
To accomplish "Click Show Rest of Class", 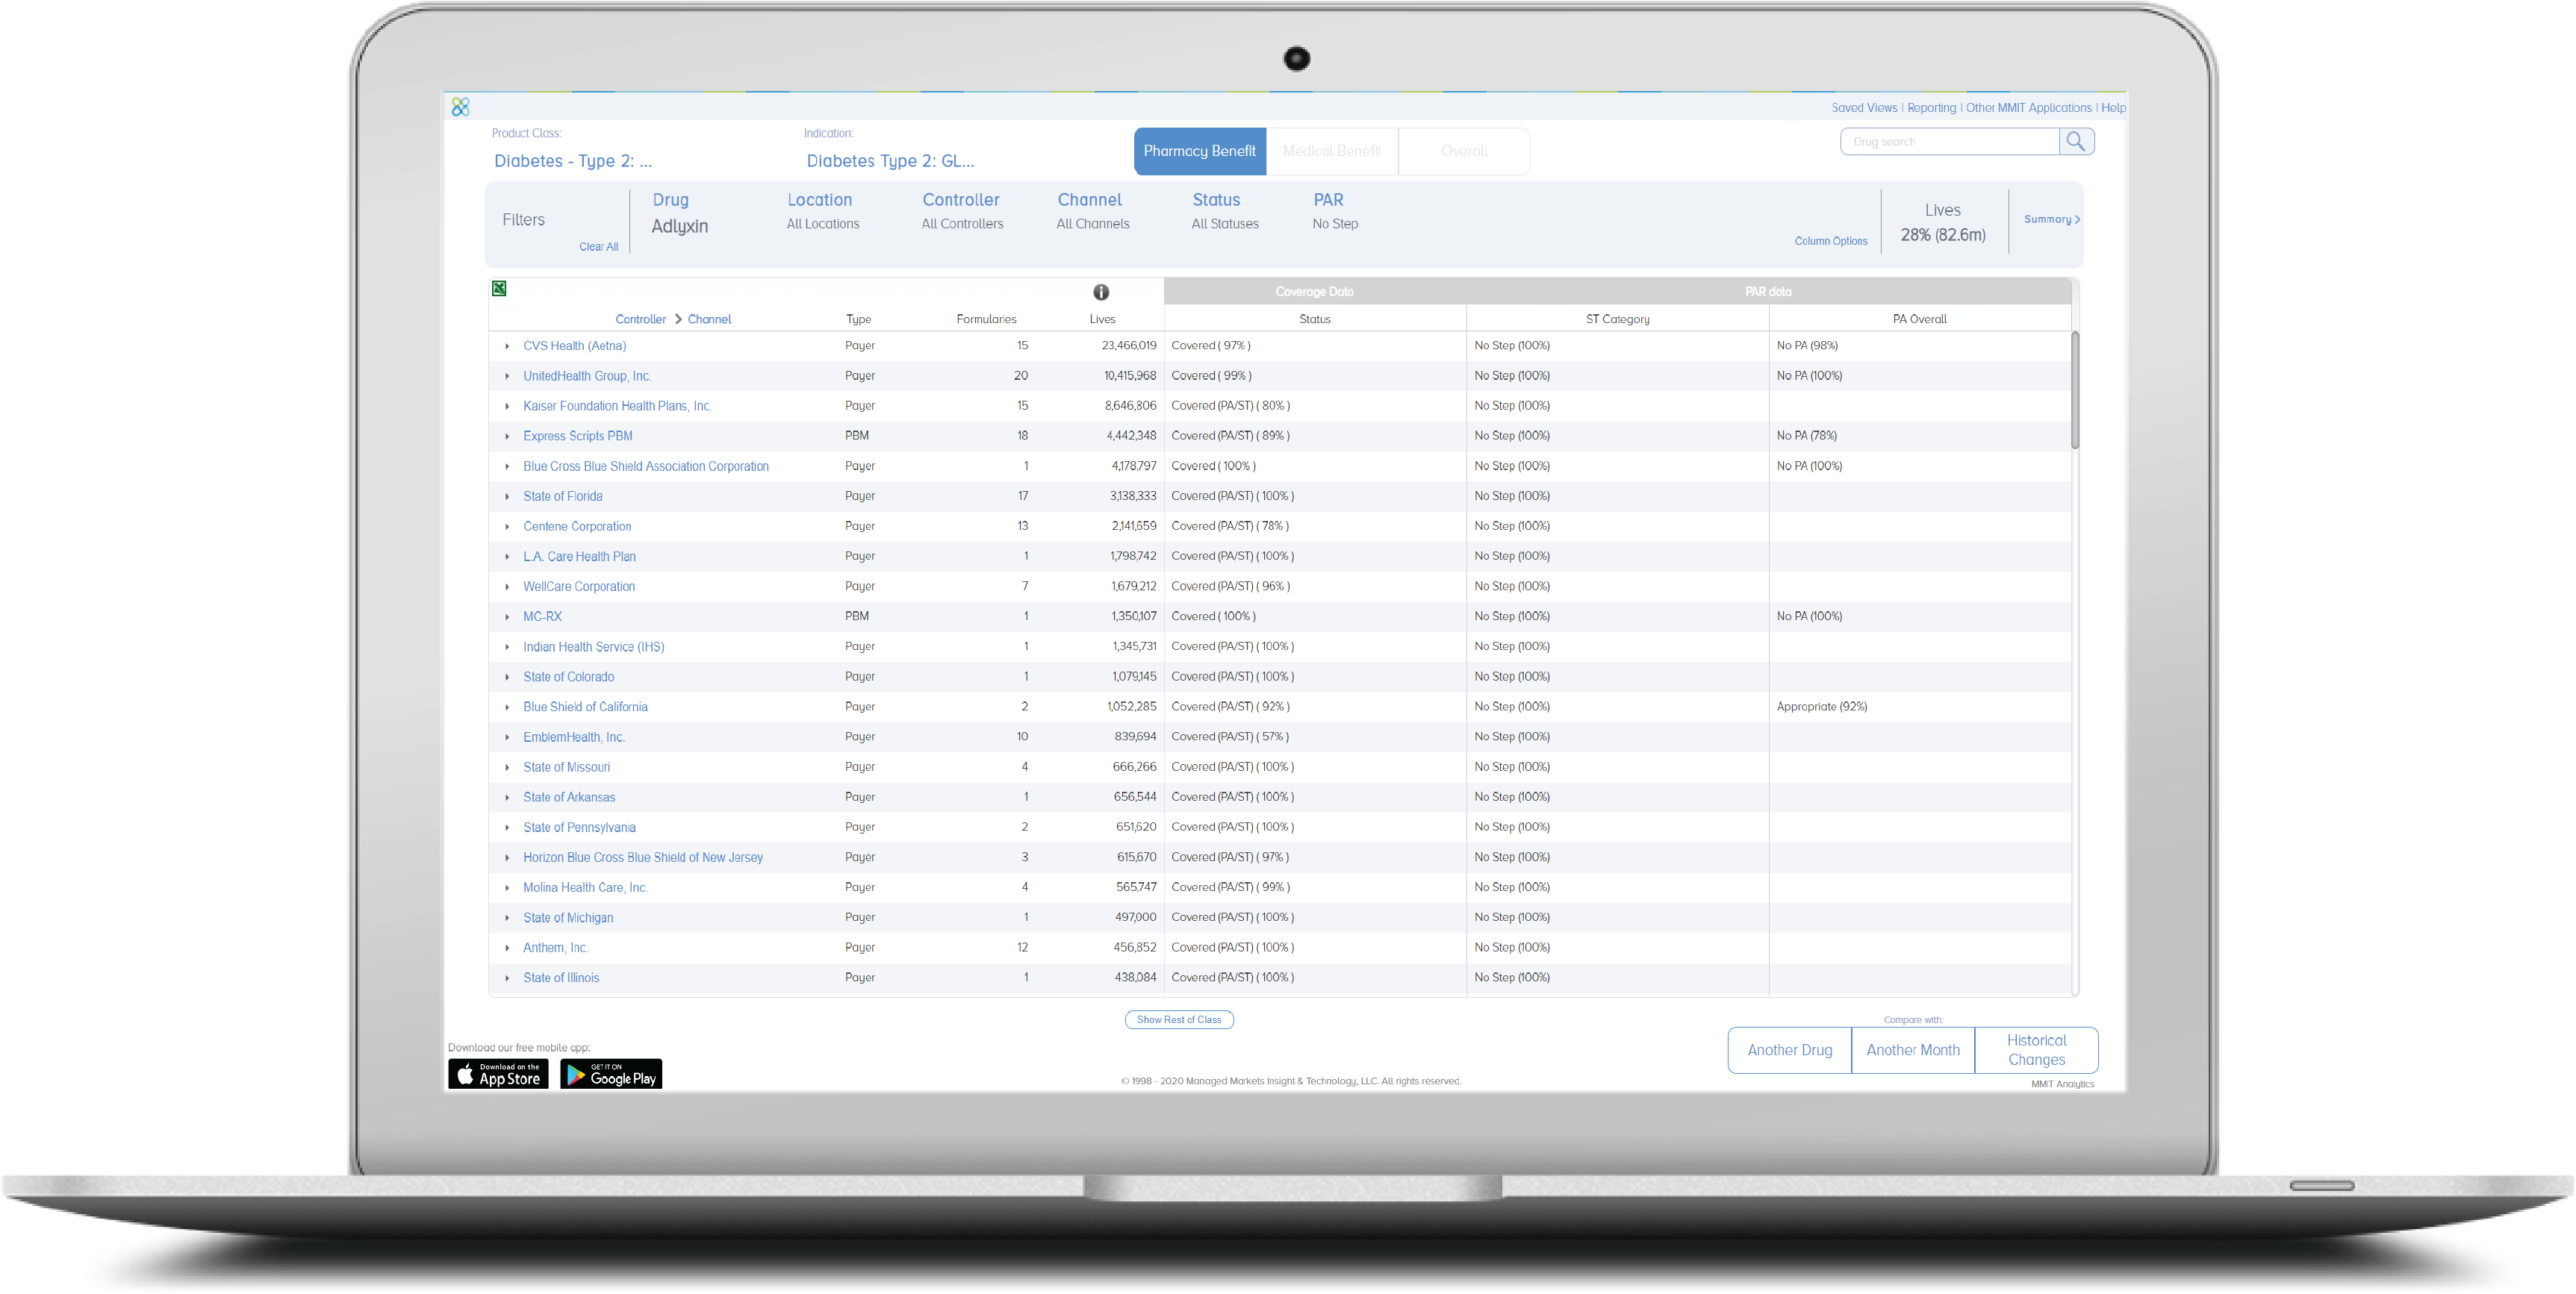I will (x=1179, y=1019).
